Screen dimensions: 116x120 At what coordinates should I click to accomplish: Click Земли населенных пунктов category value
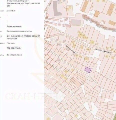pyautogui.click(x=19, y=31)
